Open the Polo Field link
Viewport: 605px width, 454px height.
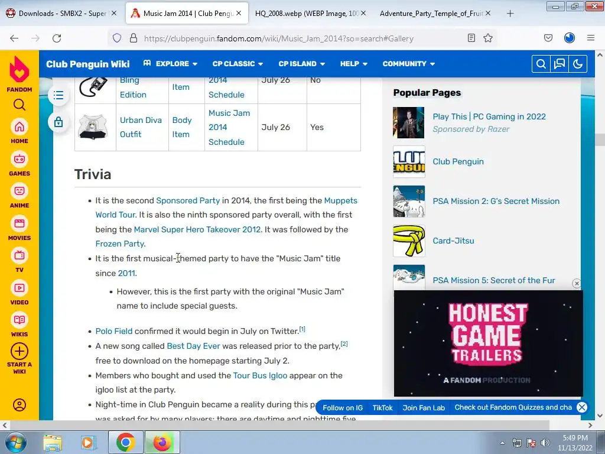114,331
